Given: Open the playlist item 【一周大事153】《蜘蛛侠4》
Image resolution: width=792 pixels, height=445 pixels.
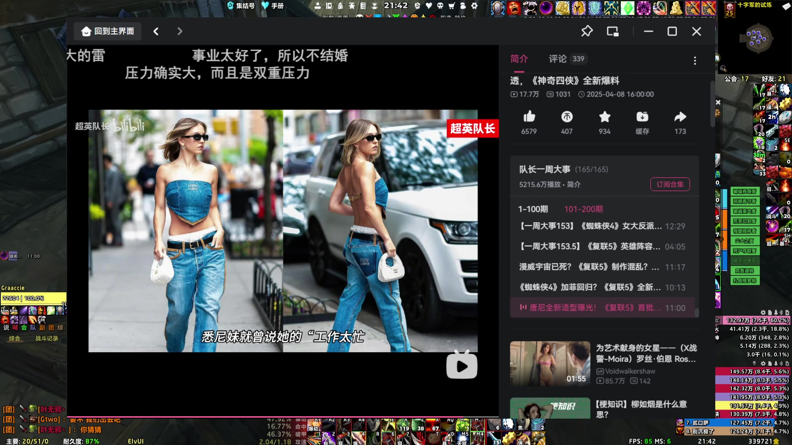Looking at the screenshot, I should [x=602, y=226].
